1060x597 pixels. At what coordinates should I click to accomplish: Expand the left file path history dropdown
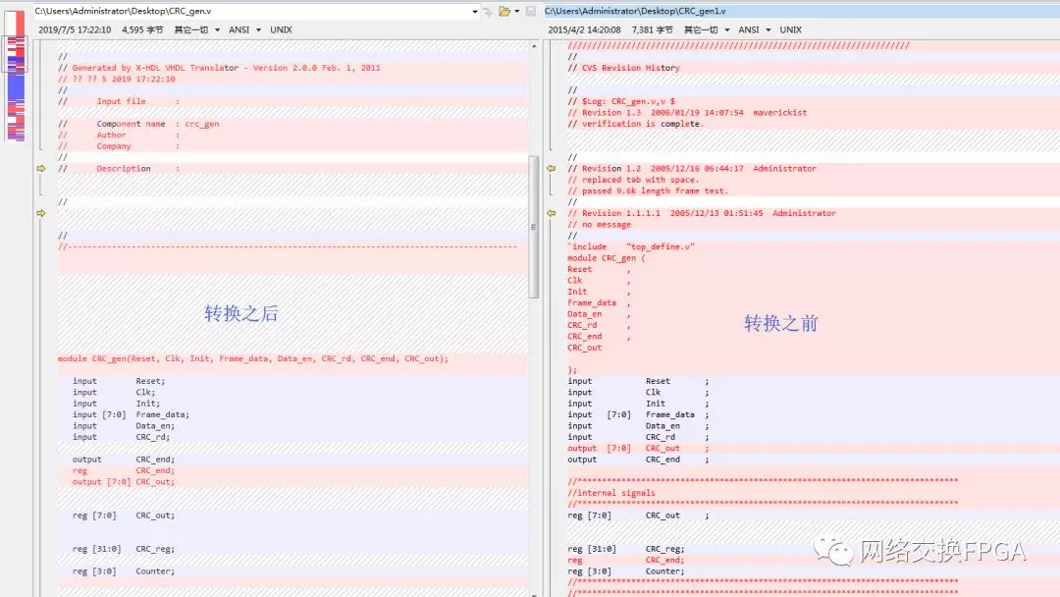point(475,12)
